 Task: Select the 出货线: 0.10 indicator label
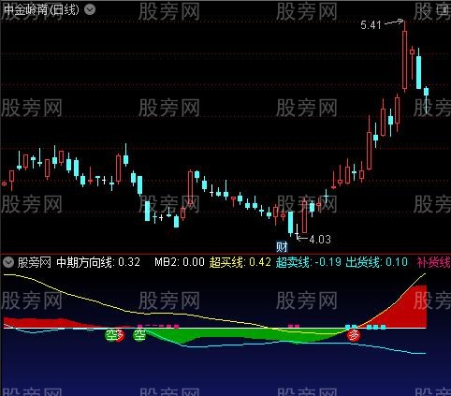[x=376, y=262]
